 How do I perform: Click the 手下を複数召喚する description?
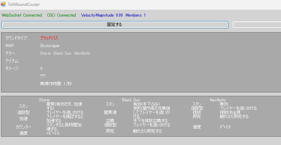tap(150, 121)
